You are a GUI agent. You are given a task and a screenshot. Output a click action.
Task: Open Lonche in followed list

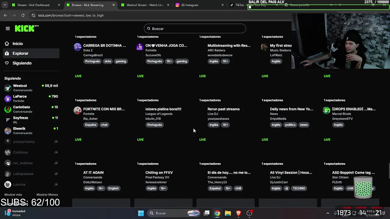point(31,184)
